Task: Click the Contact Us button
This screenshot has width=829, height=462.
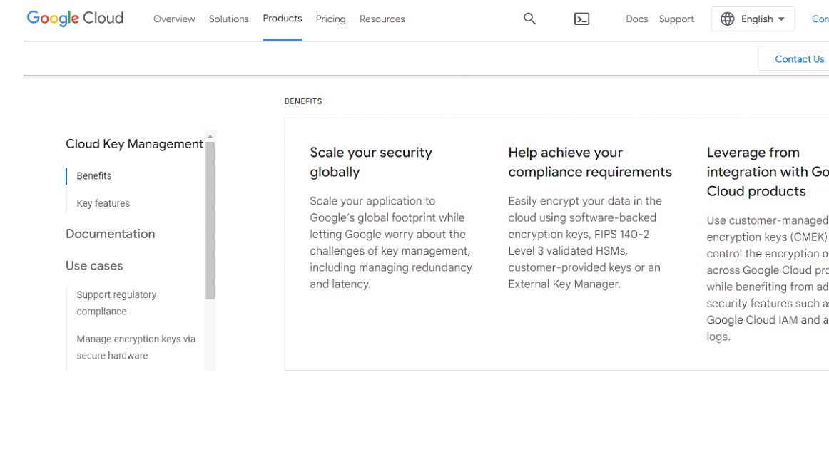Action: tap(799, 58)
